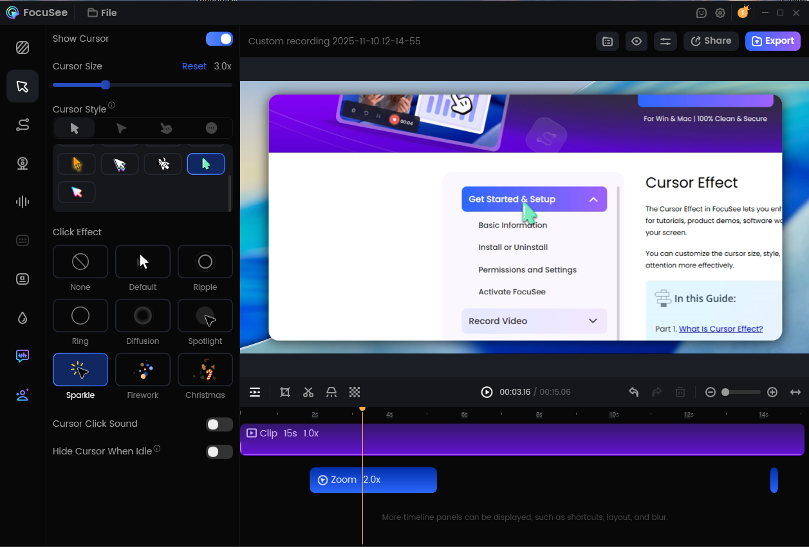Viewport: 809px width, 547px height.
Task: Switch to first cursor style tab
Action: pos(75,129)
